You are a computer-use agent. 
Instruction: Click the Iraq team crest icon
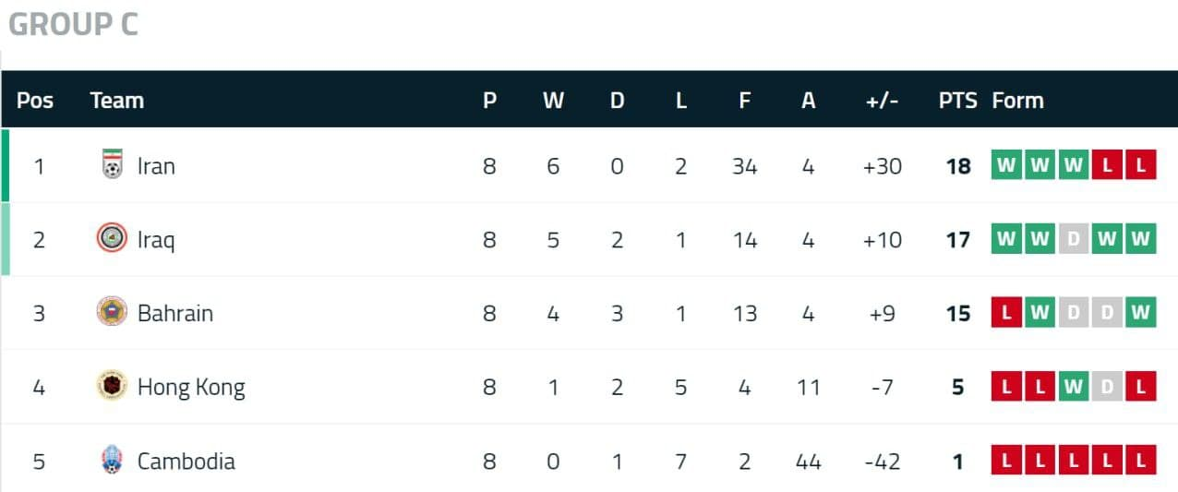point(112,239)
